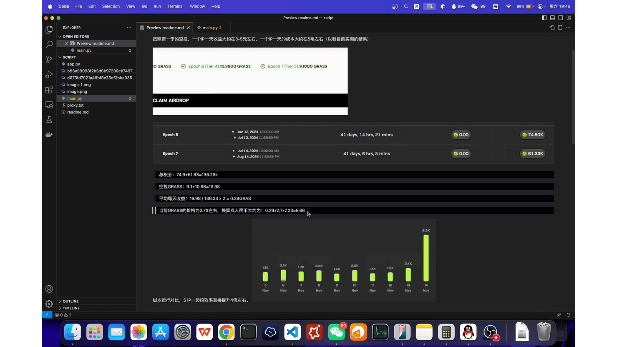The image size is (617, 347).
Task: Open the Apple menu
Action: pos(50,6)
